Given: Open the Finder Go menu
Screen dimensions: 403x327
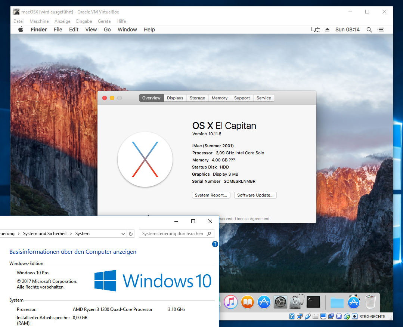Looking at the screenshot, I should [107, 30].
